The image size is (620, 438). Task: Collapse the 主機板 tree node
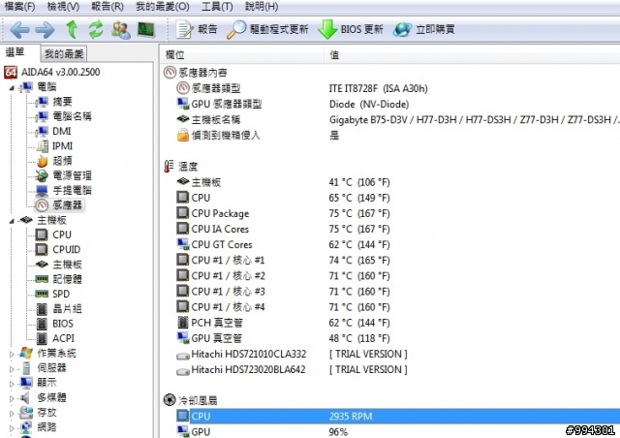[12, 221]
